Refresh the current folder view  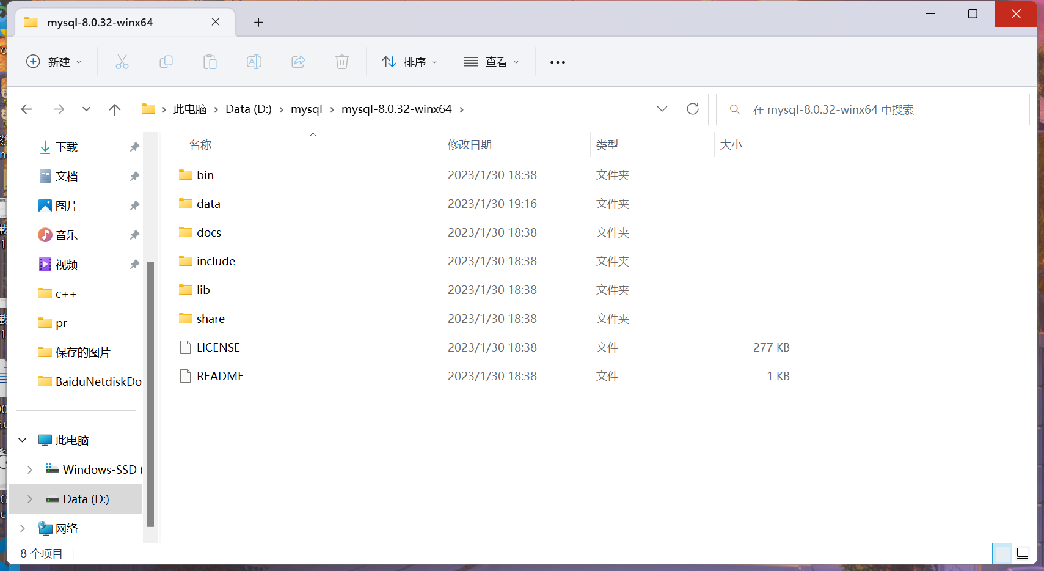692,109
